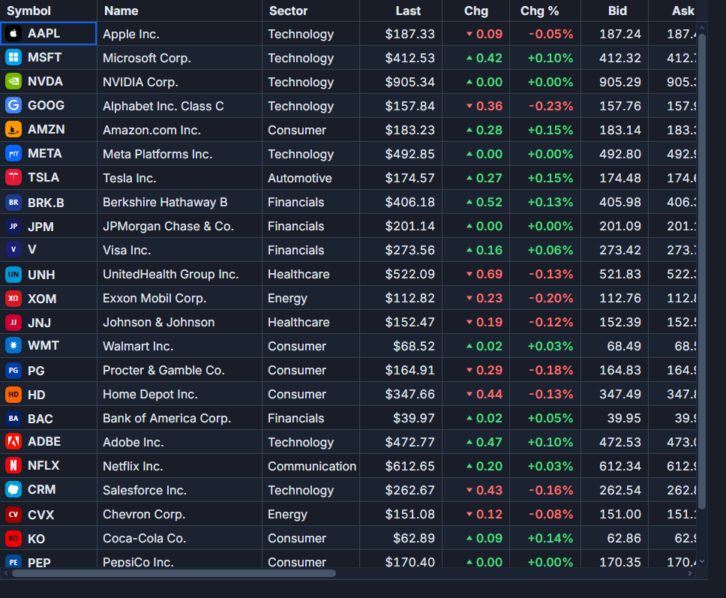The image size is (726, 598).
Task: Select the JP badge icon for JPM
Action: [13, 227]
